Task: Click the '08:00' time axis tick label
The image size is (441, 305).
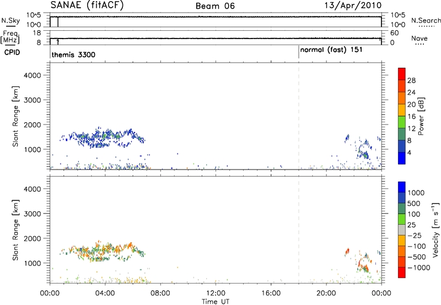Action: point(160,293)
